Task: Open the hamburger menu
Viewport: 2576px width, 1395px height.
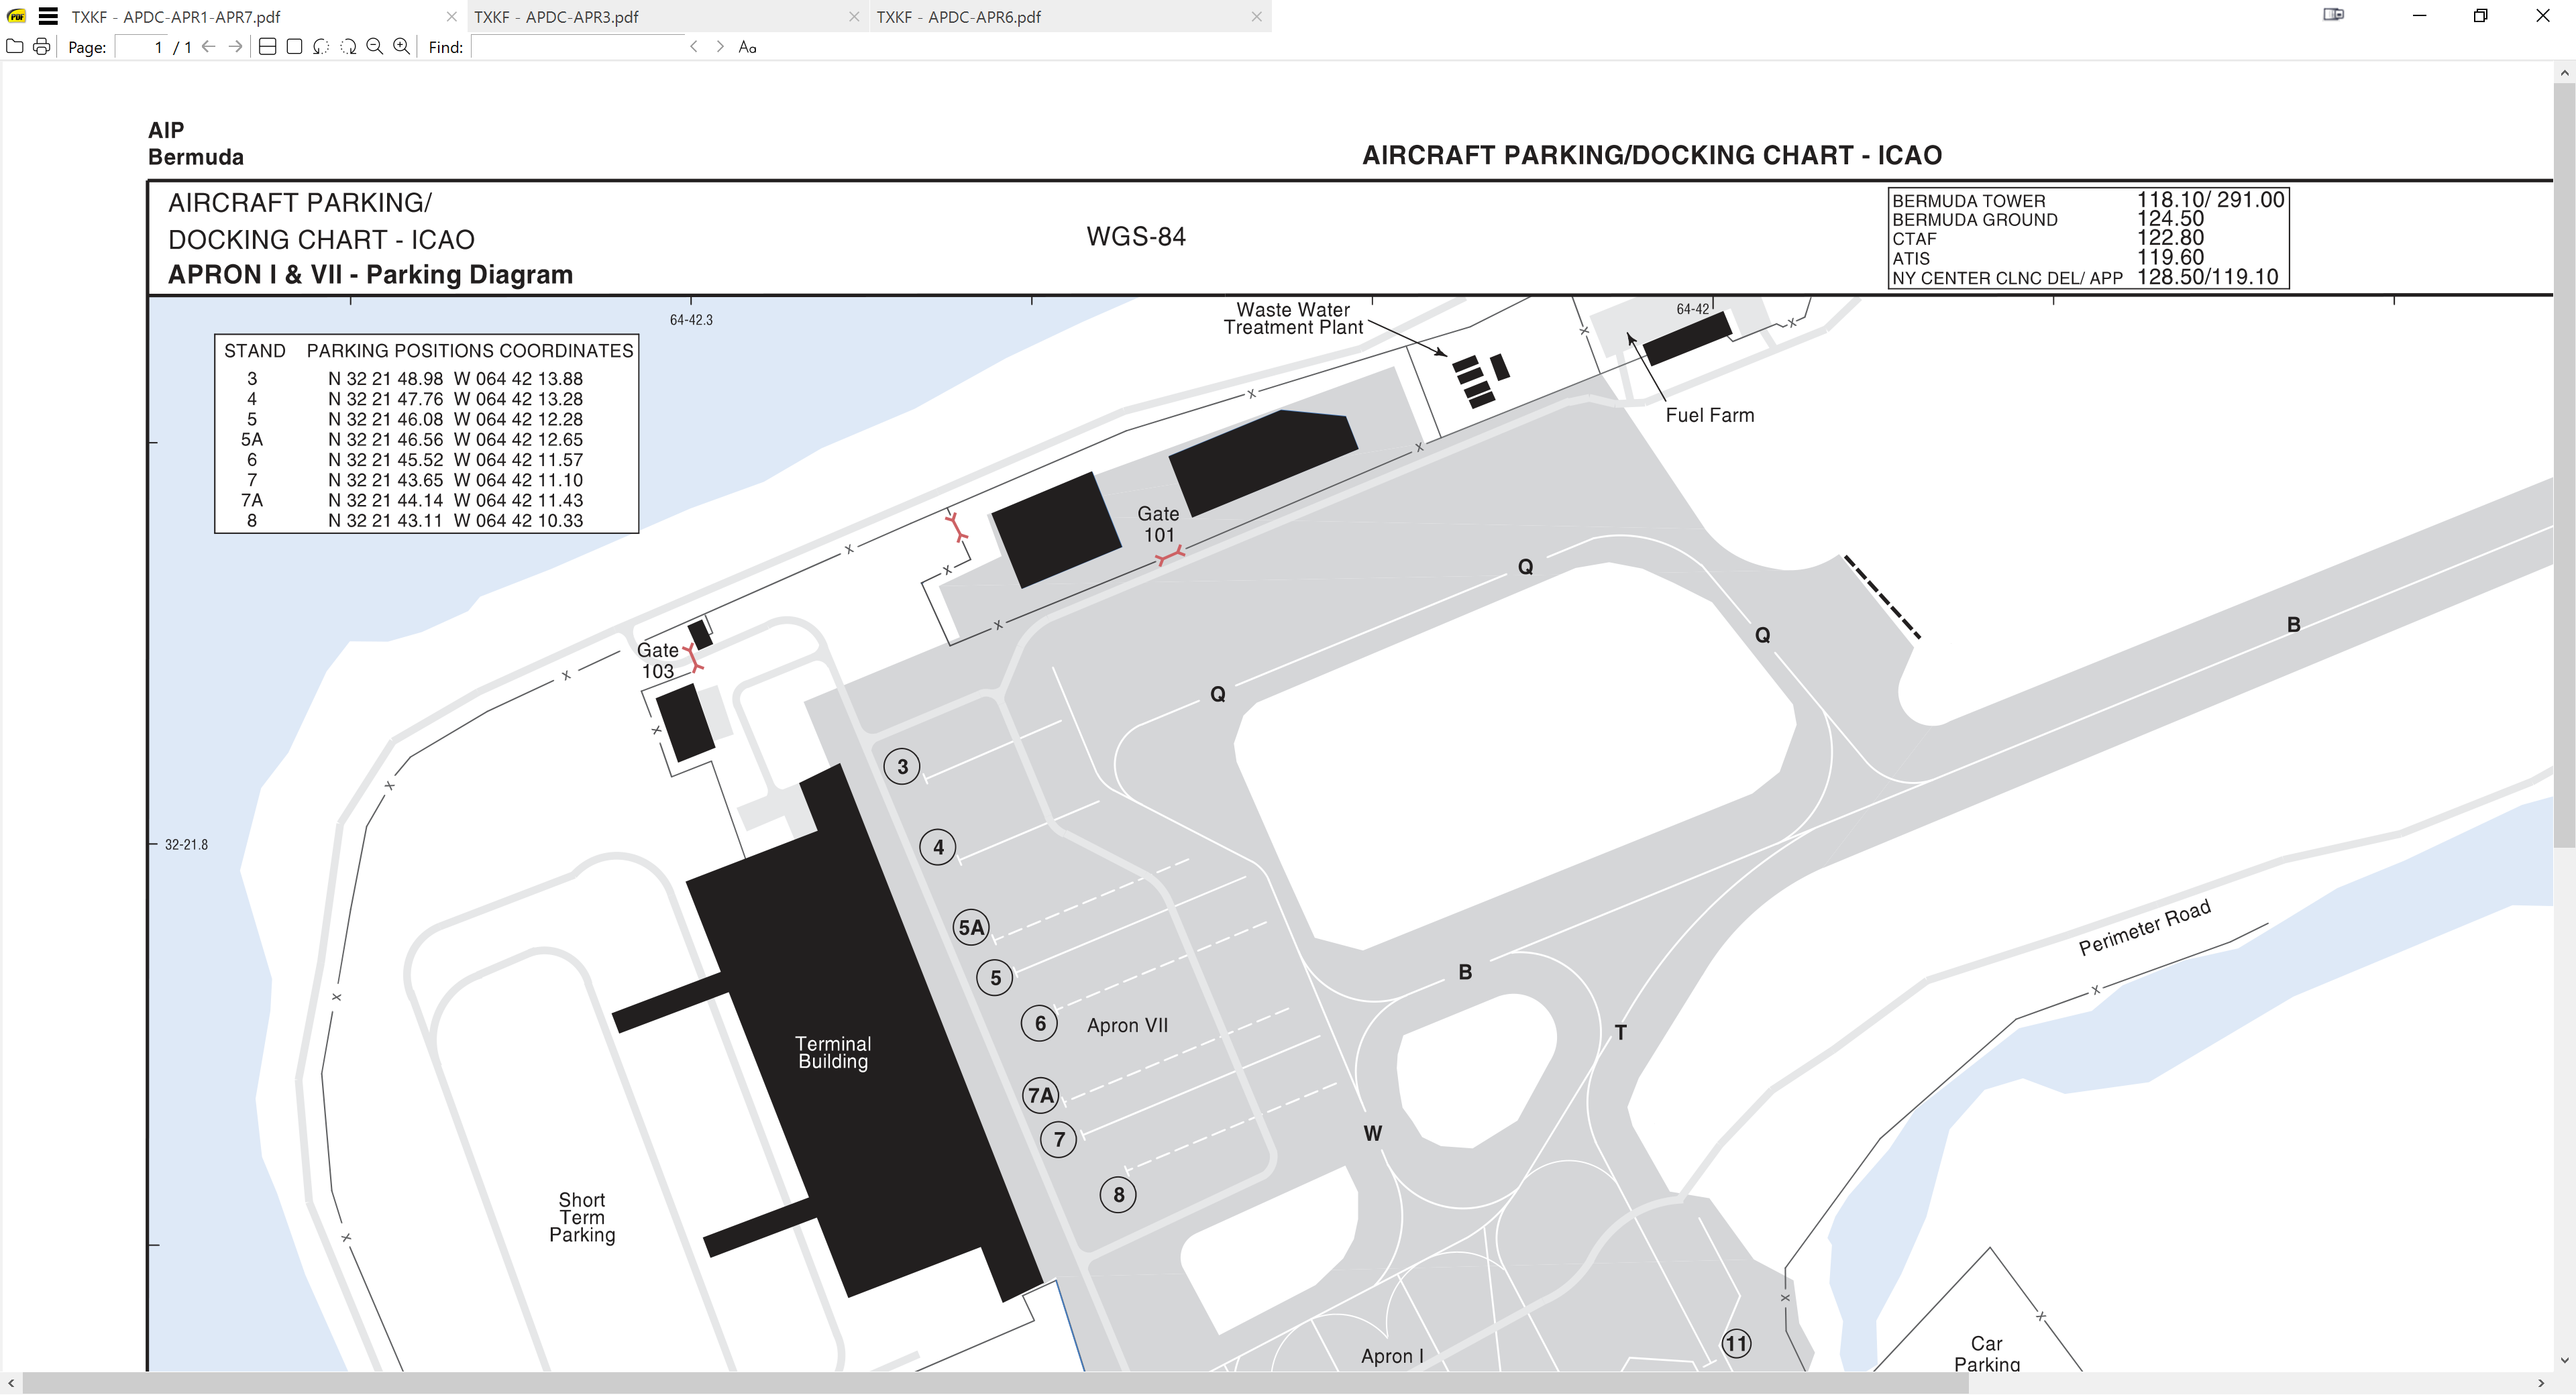Action: (x=48, y=16)
